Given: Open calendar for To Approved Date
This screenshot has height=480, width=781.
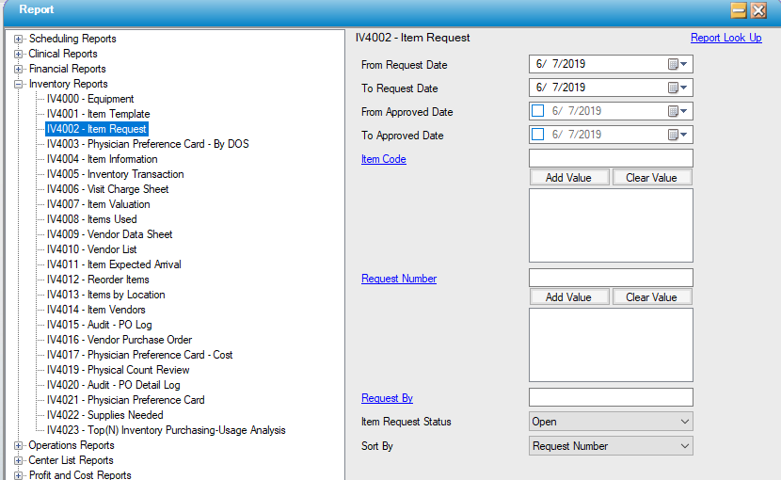Looking at the screenshot, I should tap(677, 135).
